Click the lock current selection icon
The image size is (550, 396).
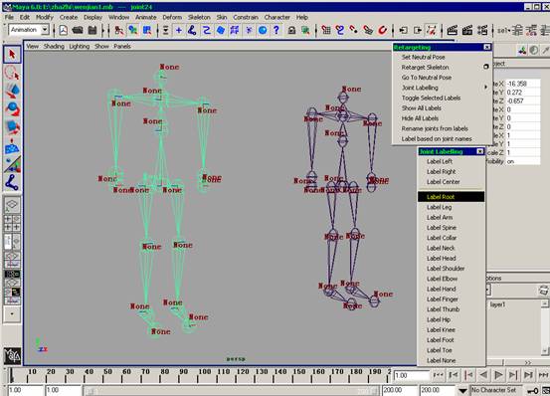tap(291, 30)
